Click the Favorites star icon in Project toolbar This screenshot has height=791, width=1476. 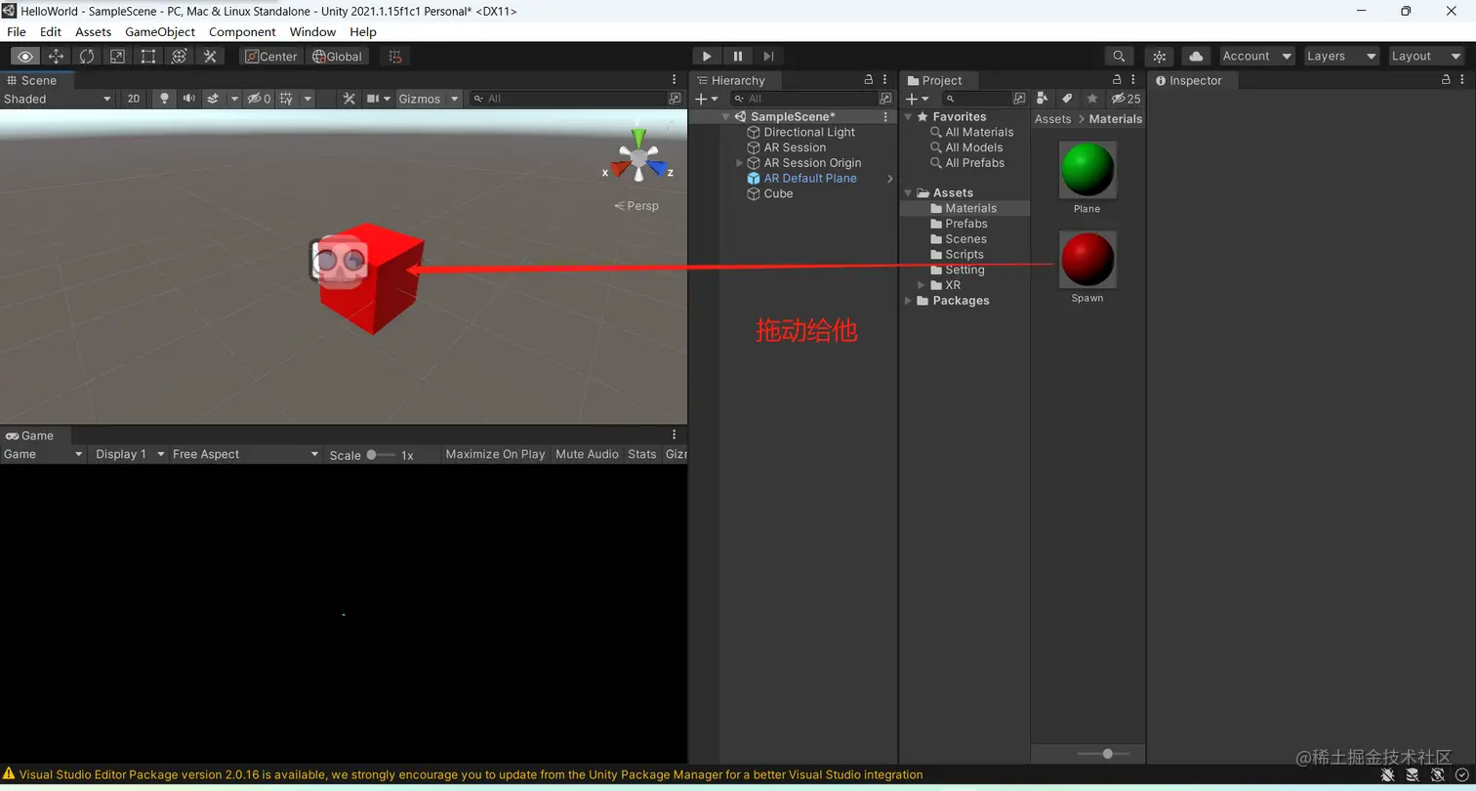[x=1091, y=99]
